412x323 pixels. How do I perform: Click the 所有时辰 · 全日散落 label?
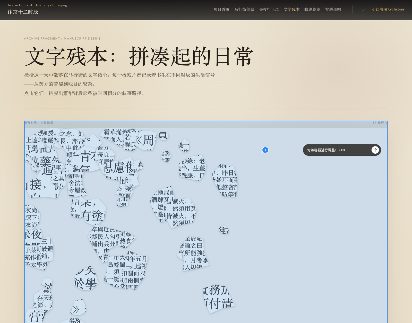(39, 123)
